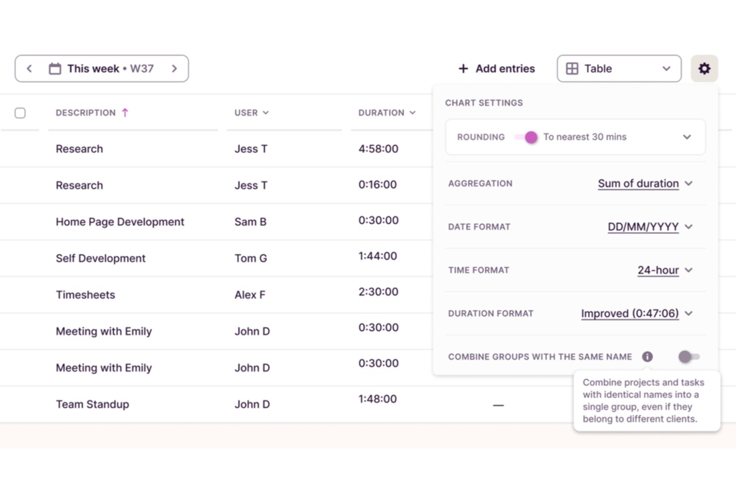736x491 pixels.
Task: Click the grid icon in Table selector
Action: [x=572, y=69]
